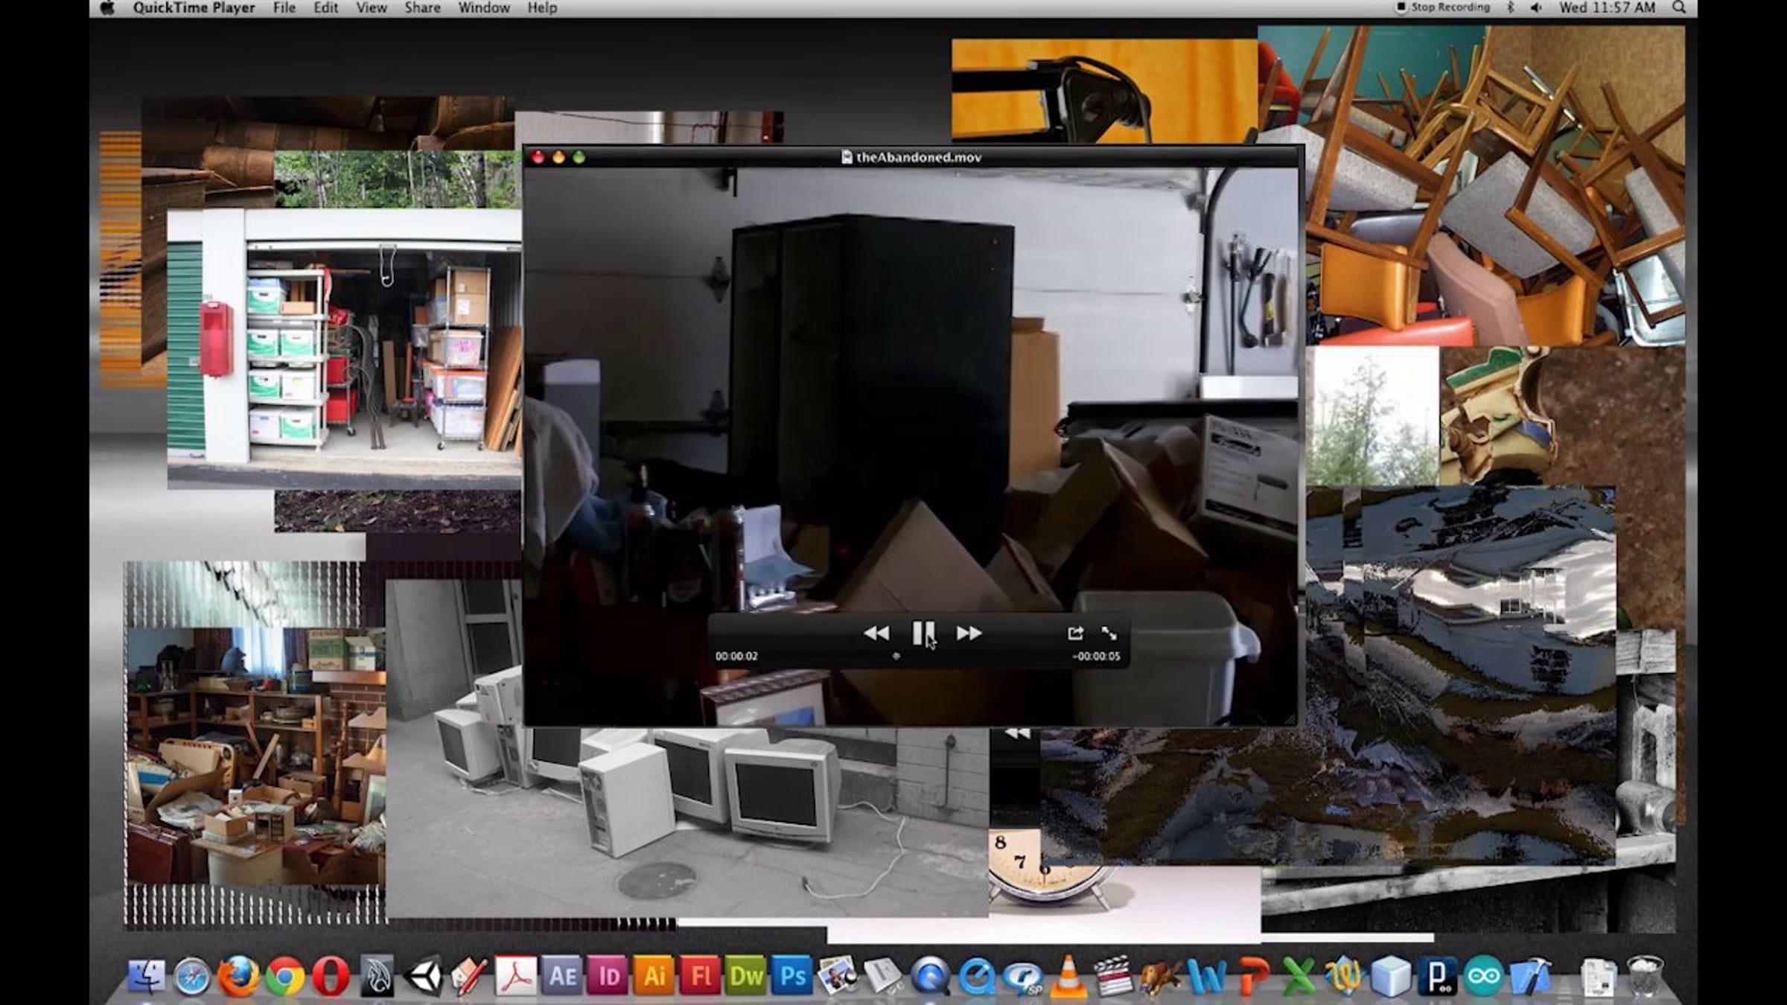
Task: Click the playhead on the timeline
Action: 896,656
